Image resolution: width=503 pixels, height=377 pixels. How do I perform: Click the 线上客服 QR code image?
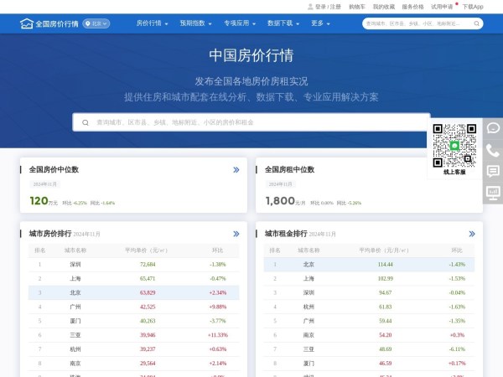[x=454, y=145]
